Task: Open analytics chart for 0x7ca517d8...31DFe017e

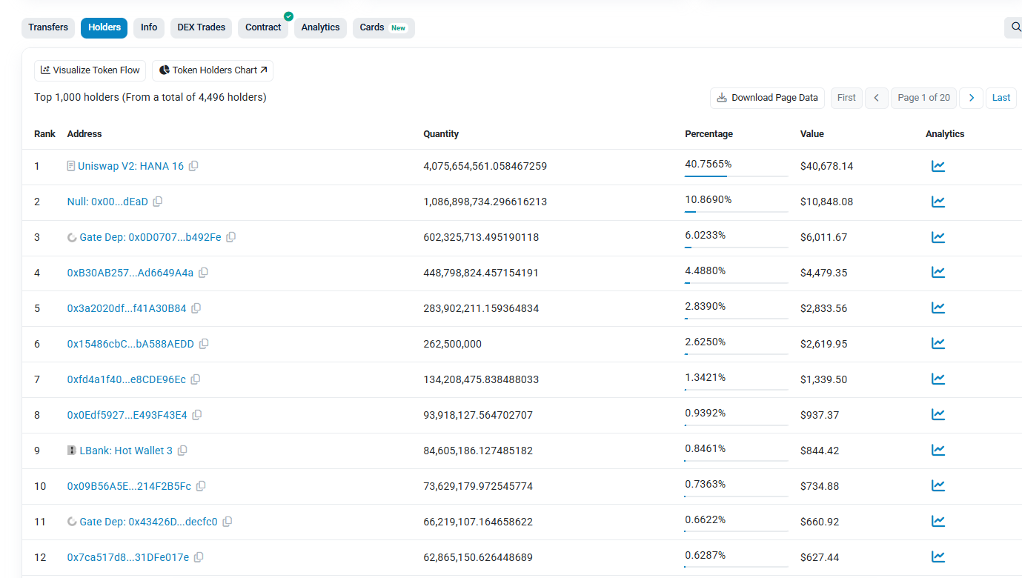Action: point(938,557)
